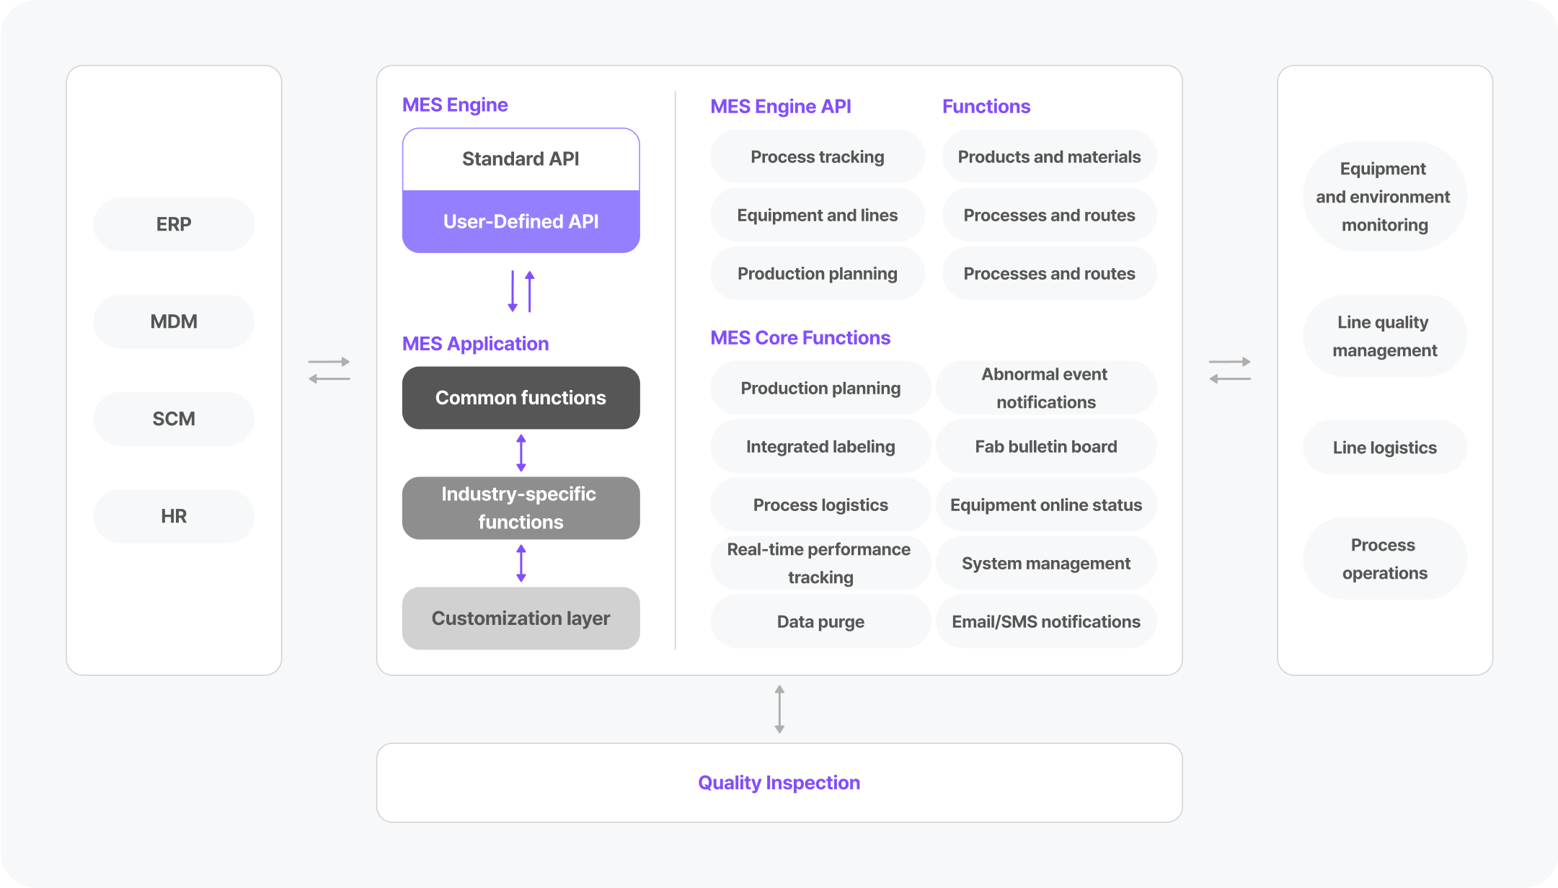Click the double arrow above Customization layer
This screenshot has height=888, width=1558.
point(521,563)
